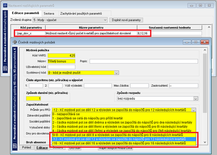Click the Název field with Tříletý bonus

61,61
